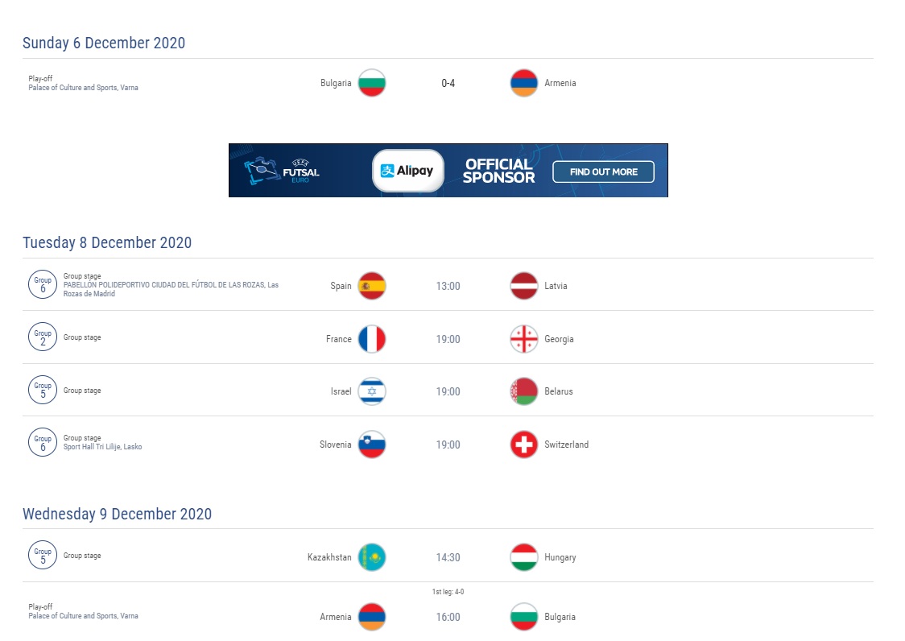Click the Futsal Euro logo in banner
905x641 pixels.
click(x=282, y=171)
